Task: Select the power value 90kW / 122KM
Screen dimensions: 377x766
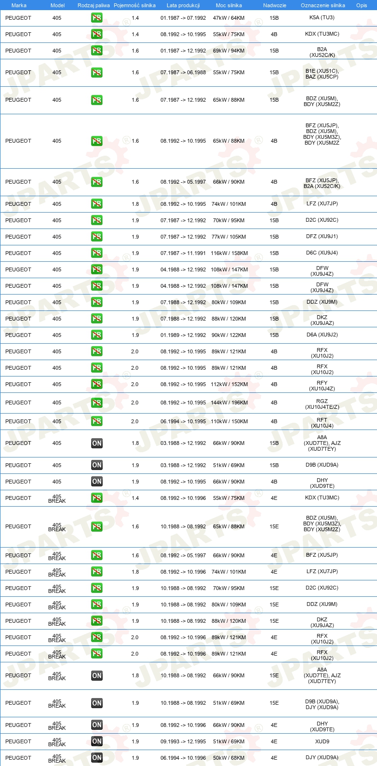Action: 229,335
